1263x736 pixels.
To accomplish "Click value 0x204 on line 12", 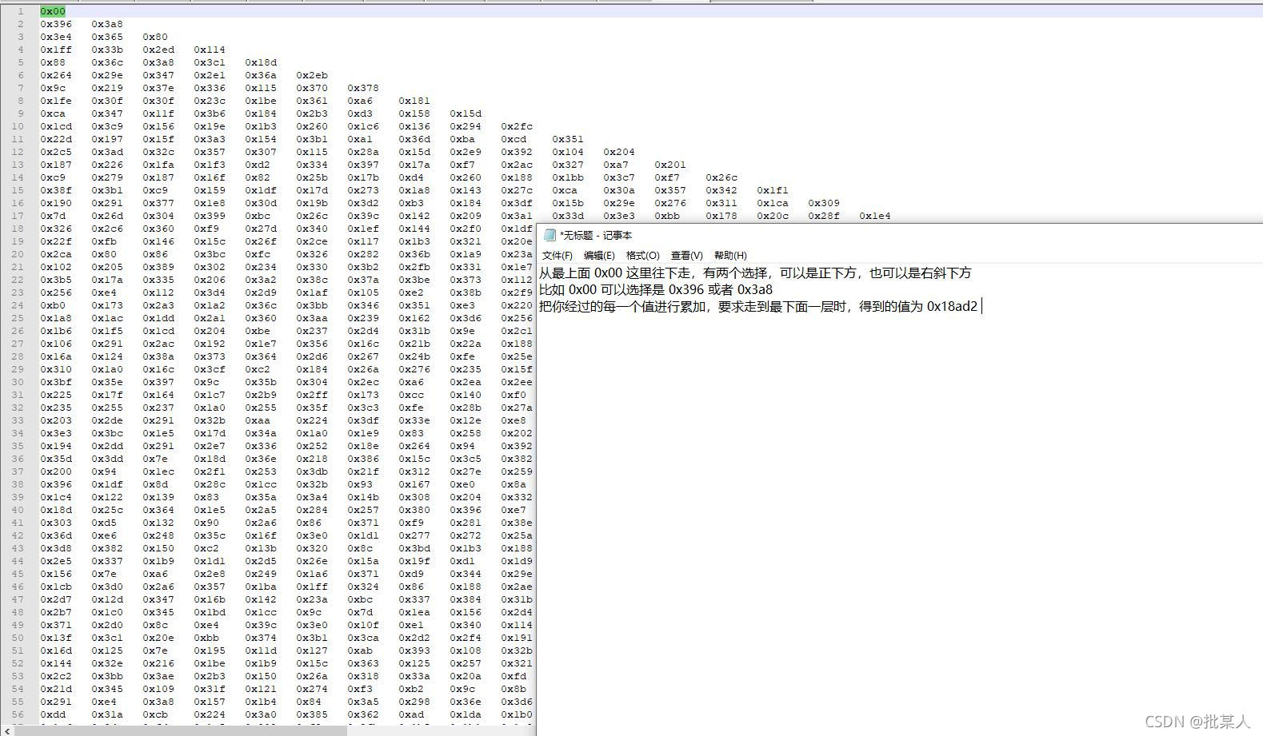I will 619,152.
